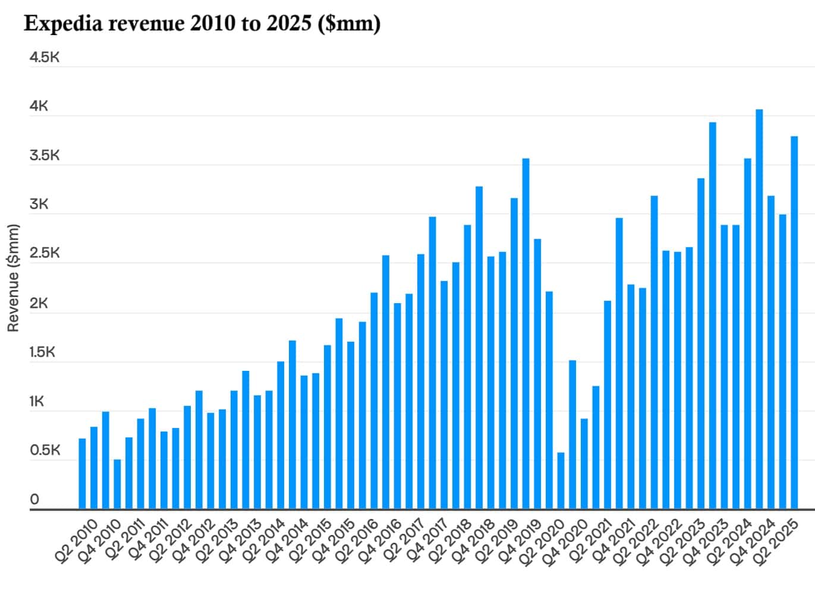
Task: Select the 2.5K gridline label
Action: tap(43, 251)
